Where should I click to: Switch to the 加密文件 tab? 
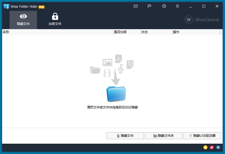55,20
